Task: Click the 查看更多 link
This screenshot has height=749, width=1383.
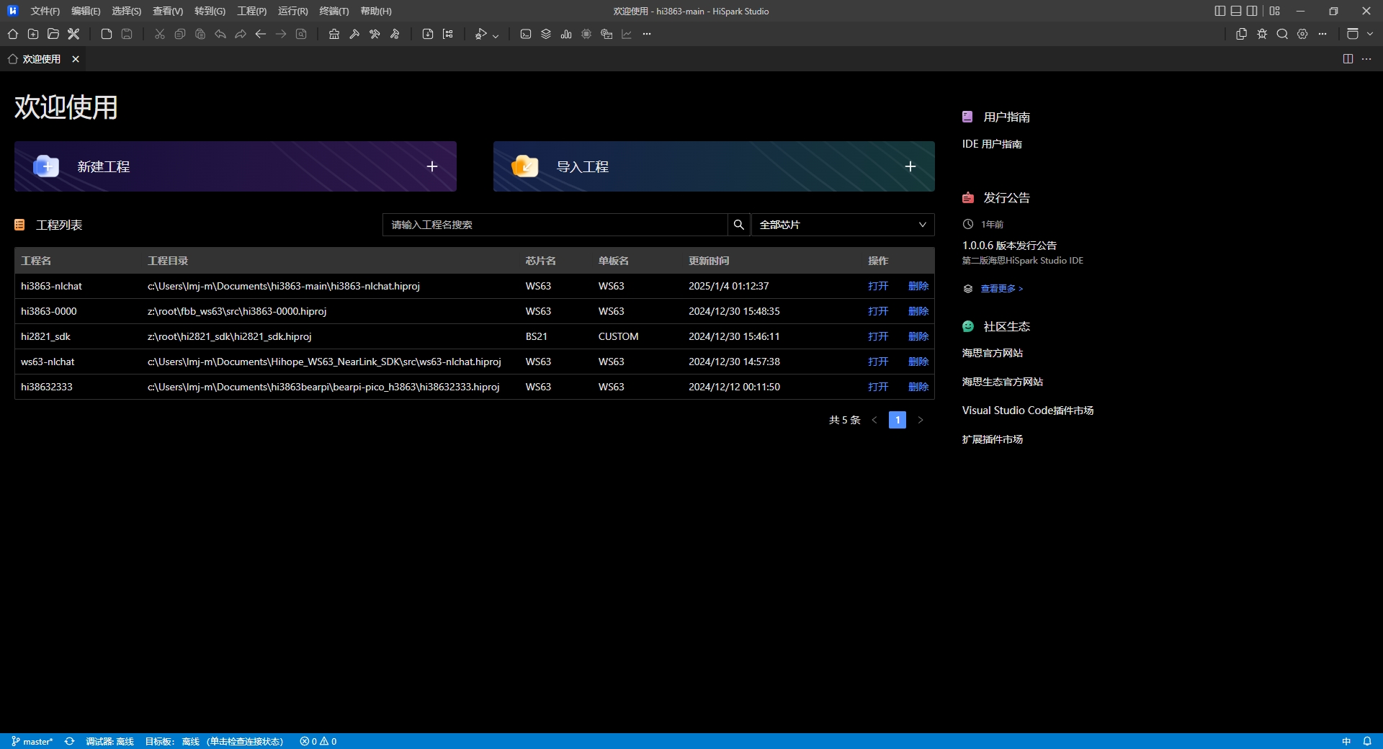Action: [x=1001, y=289]
